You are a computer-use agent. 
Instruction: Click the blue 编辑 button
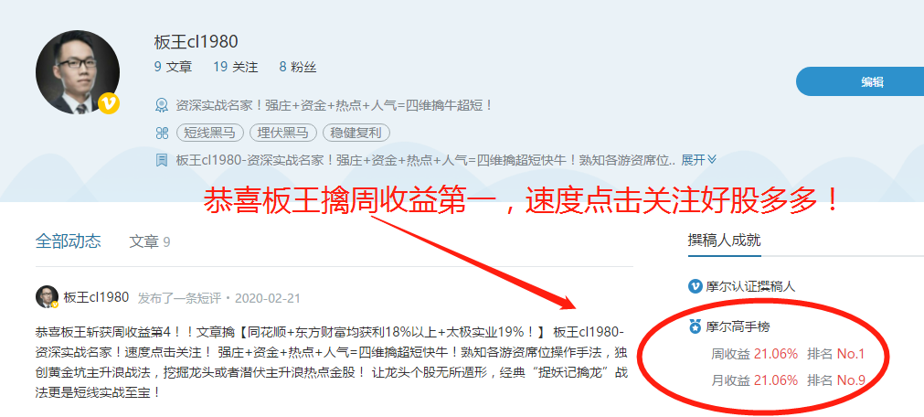(861, 82)
